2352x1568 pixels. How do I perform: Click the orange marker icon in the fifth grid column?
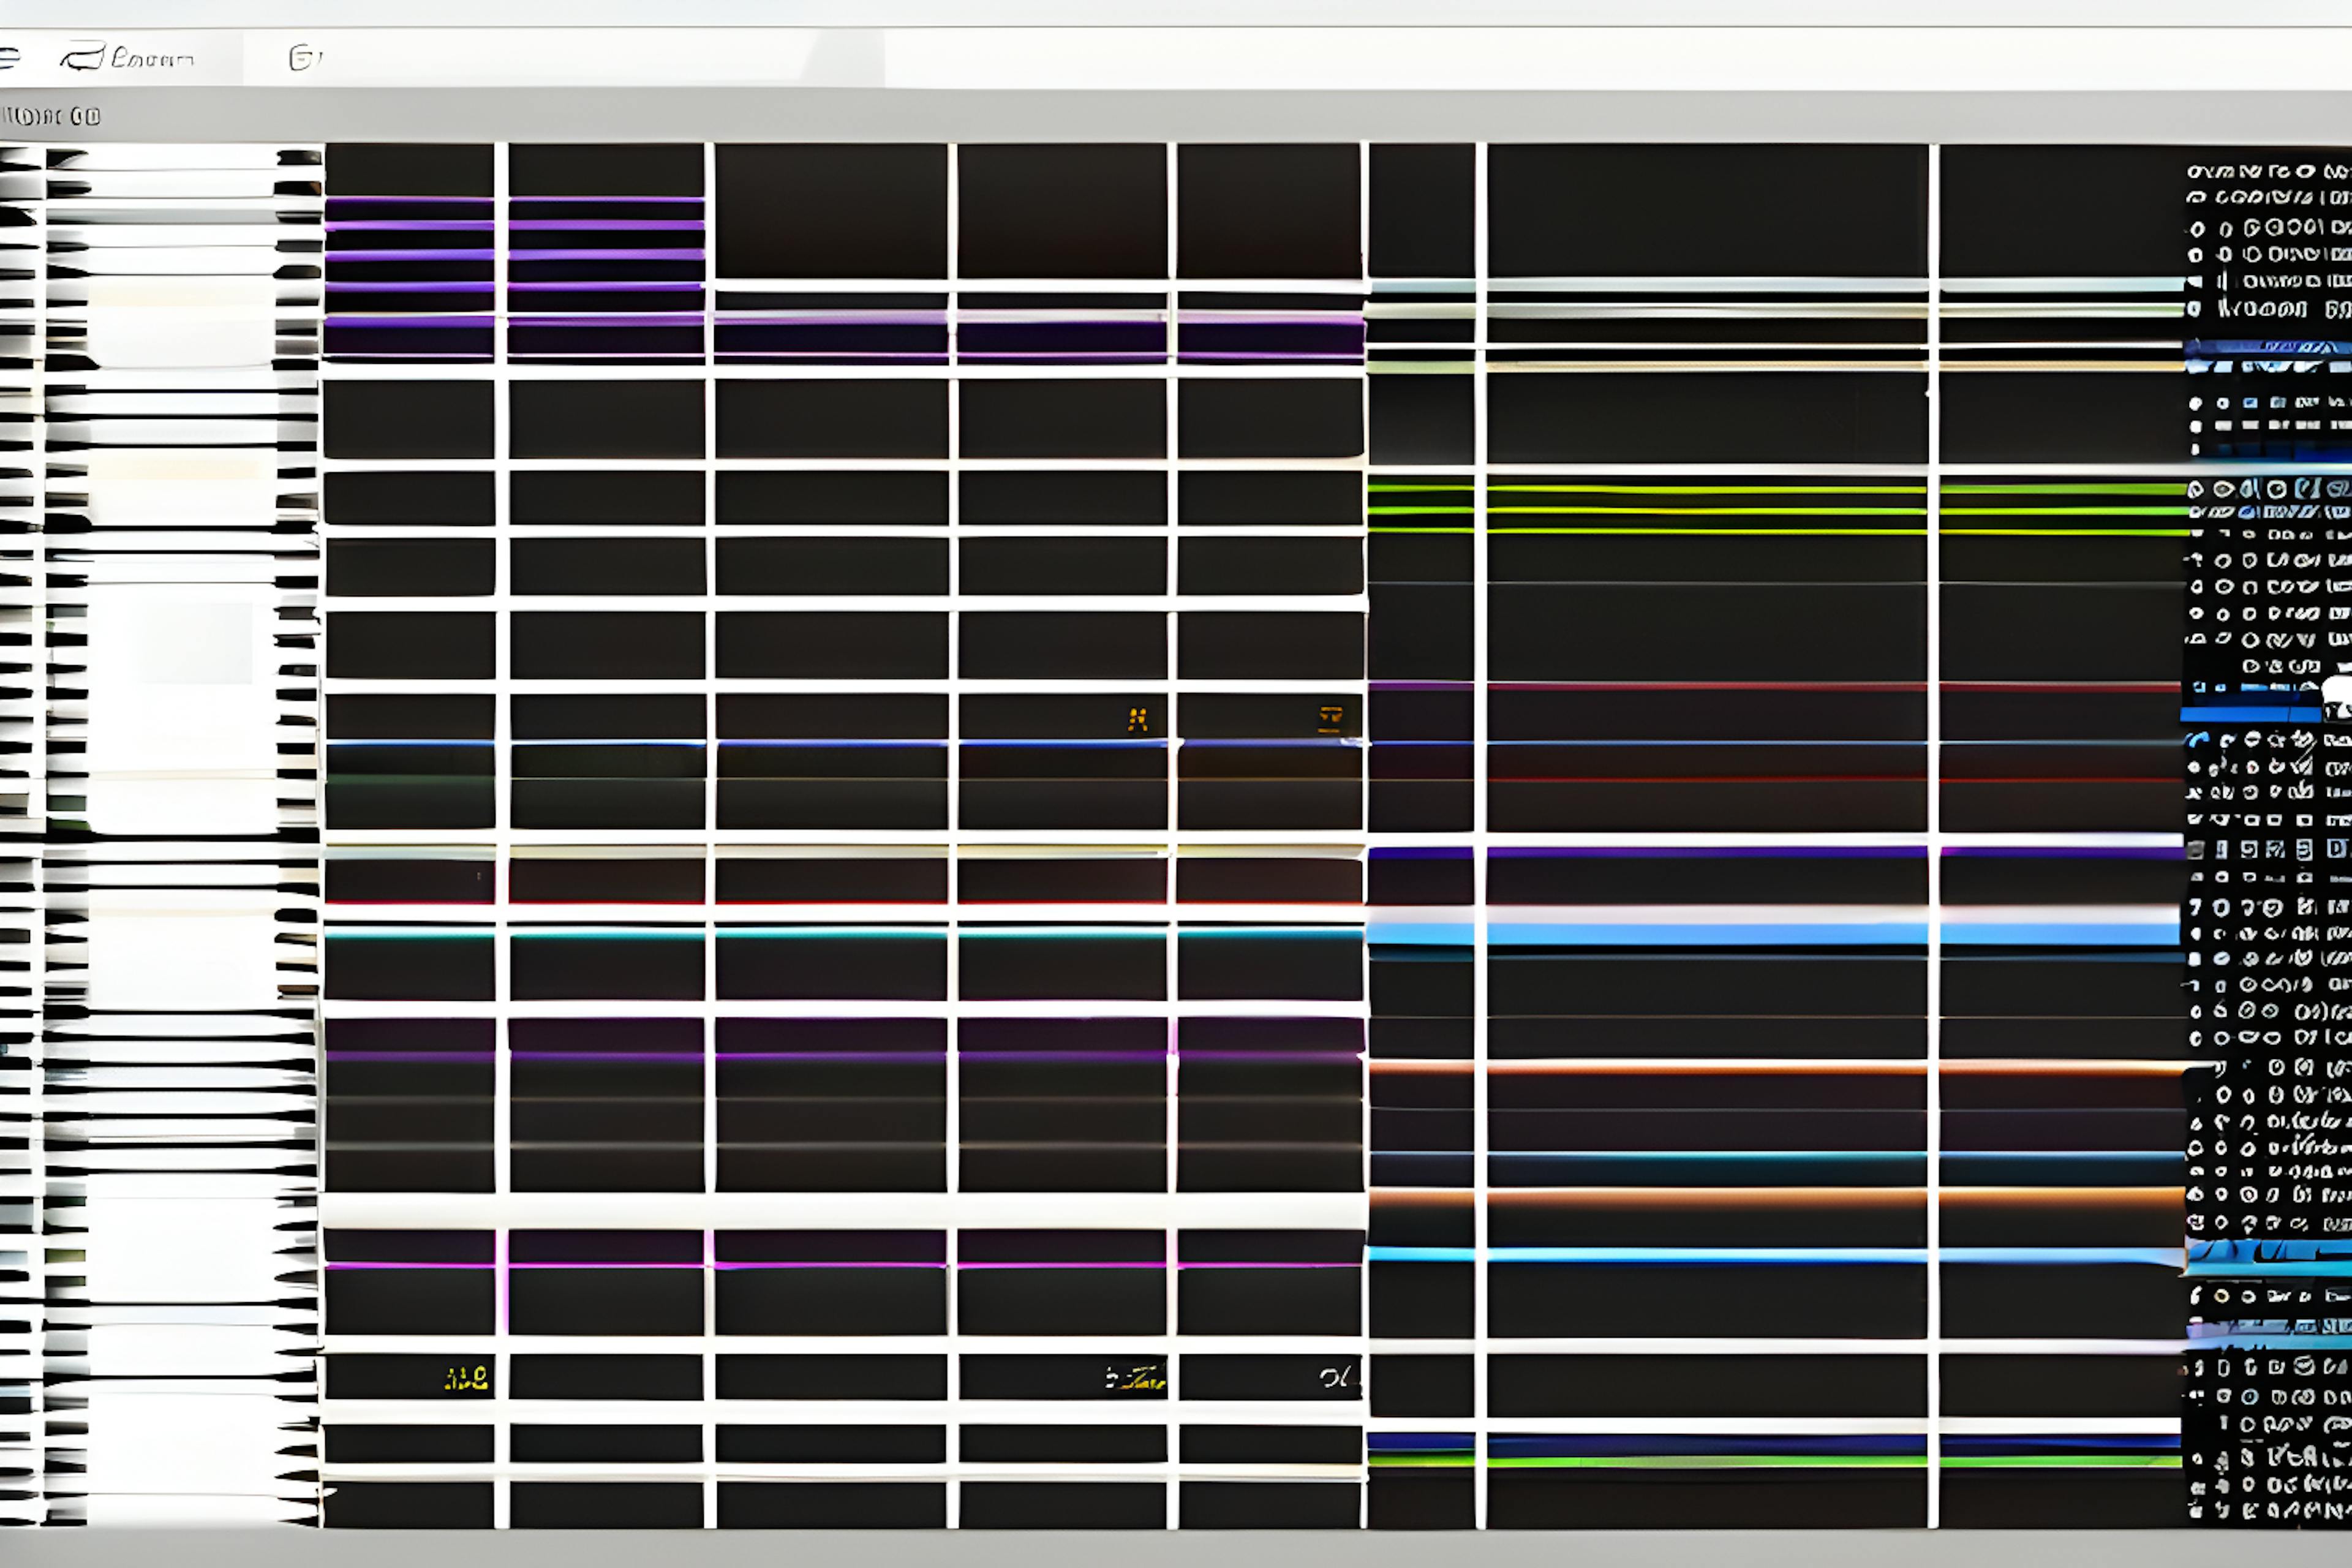tap(1329, 719)
